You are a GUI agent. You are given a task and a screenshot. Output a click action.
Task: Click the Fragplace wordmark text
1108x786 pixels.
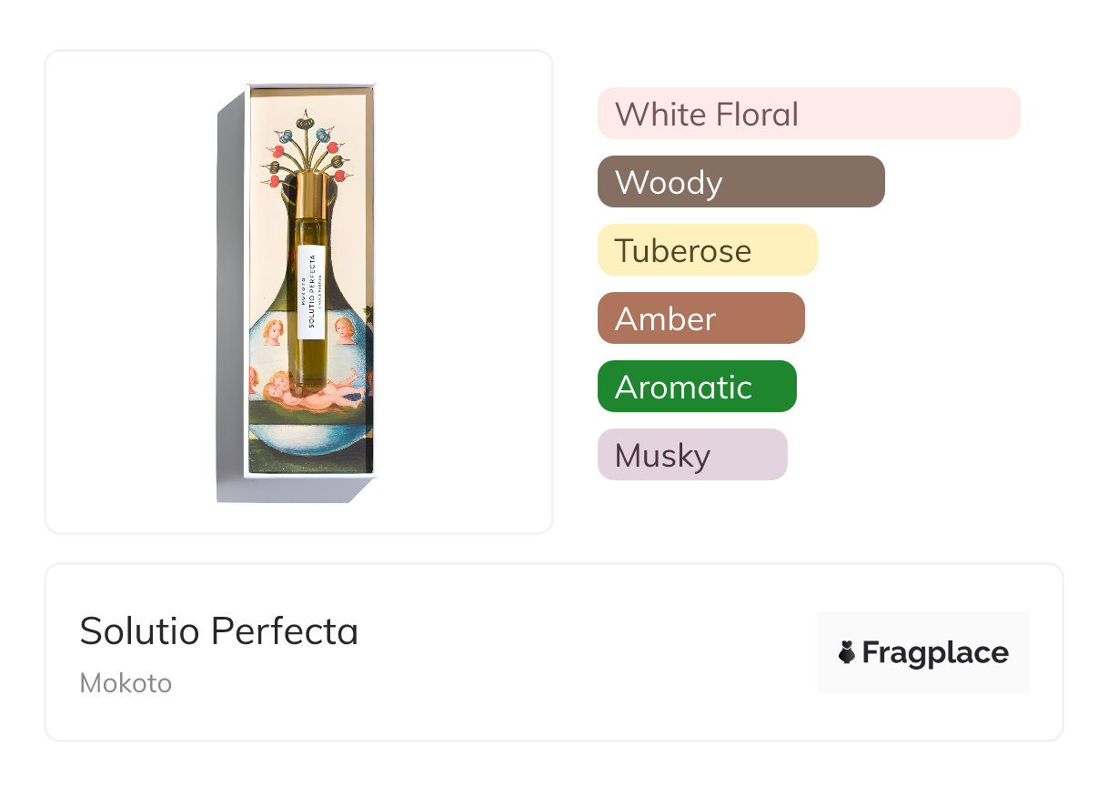(935, 652)
